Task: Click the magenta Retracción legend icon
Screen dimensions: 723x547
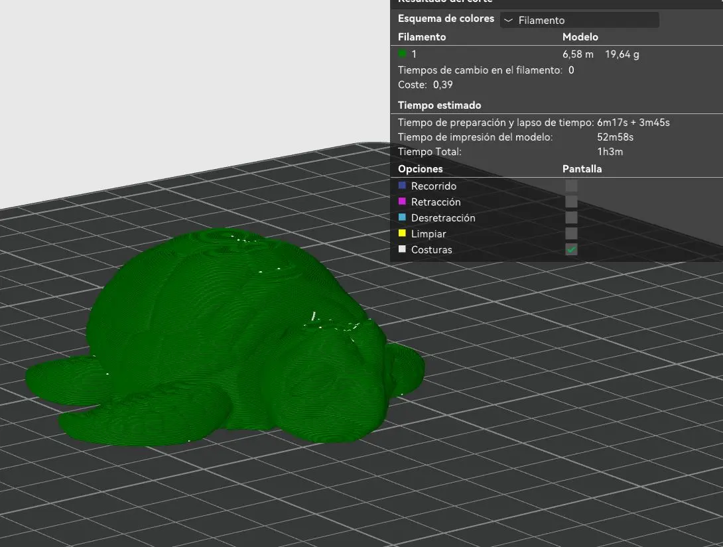Action: (402, 202)
